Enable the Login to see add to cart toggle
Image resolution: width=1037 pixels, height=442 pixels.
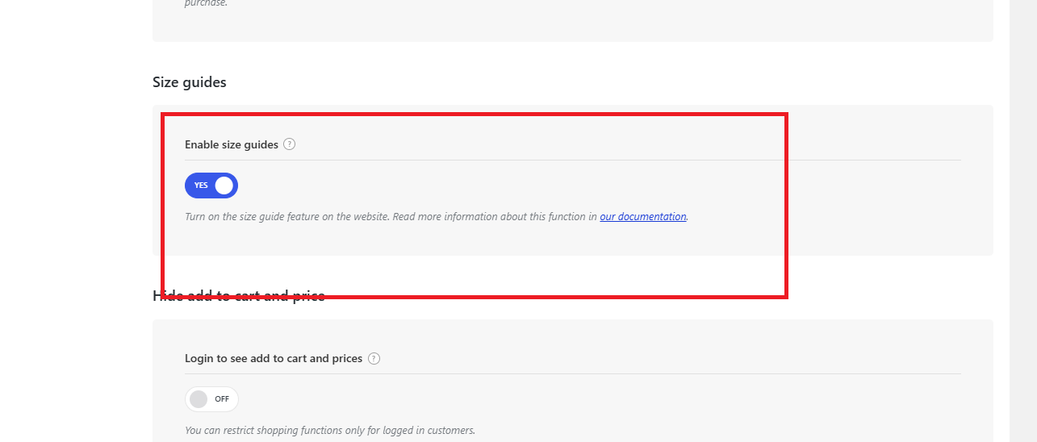point(211,399)
